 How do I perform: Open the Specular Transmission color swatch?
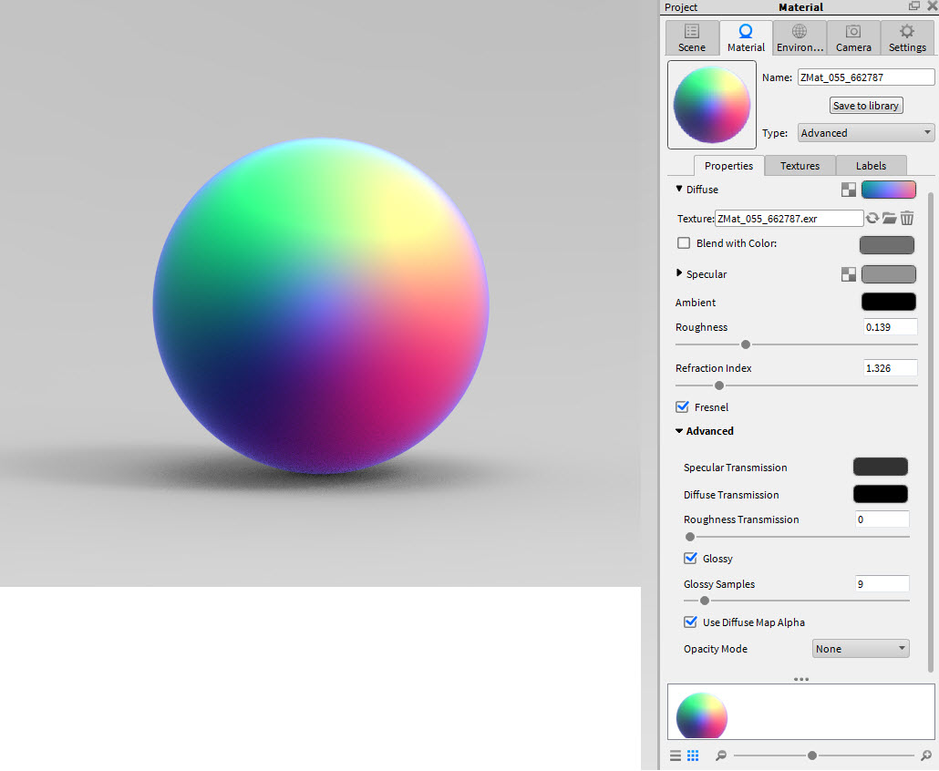tap(881, 467)
